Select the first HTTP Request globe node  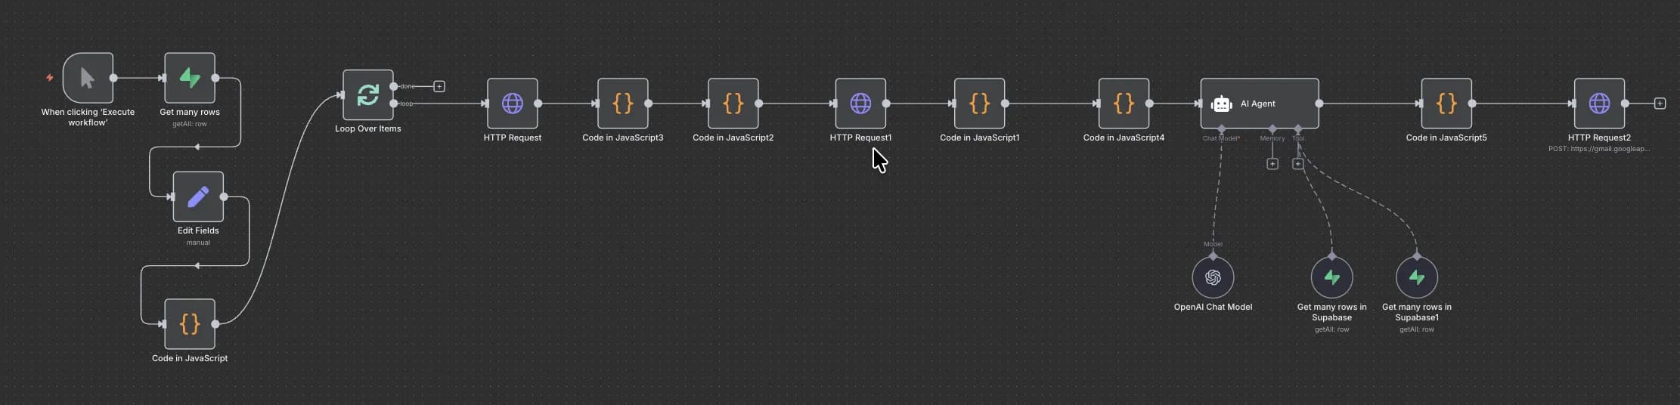513,104
